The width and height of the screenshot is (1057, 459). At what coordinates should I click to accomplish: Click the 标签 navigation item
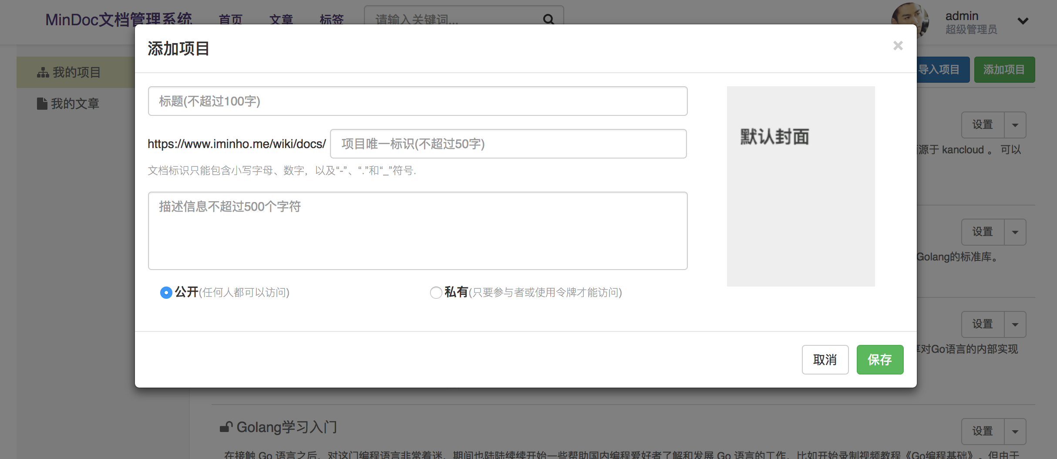(331, 20)
